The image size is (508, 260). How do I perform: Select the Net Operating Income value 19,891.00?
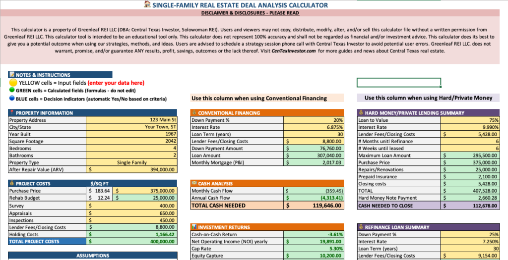(x=314, y=242)
